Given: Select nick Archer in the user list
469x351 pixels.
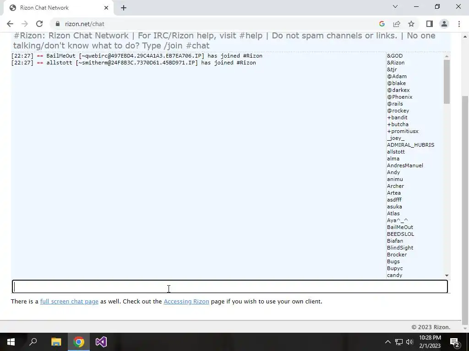Looking at the screenshot, I should pyautogui.click(x=395, y=186).
